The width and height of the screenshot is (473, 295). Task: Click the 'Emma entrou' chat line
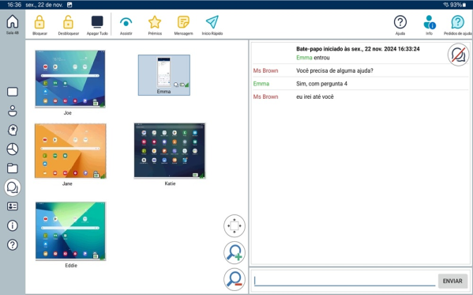pos(313,58)
